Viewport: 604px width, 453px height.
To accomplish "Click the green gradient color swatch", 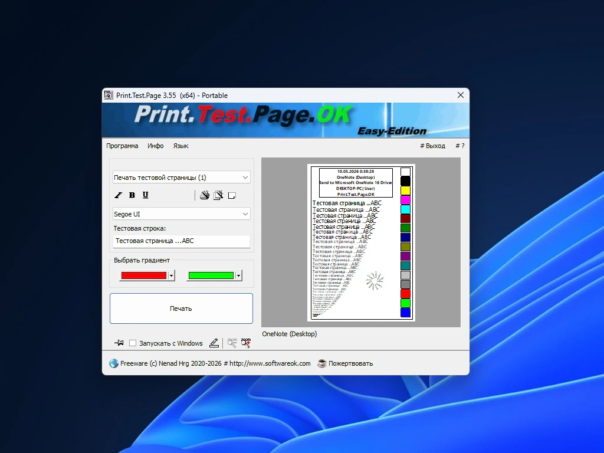I will click(x=211, y=275).
